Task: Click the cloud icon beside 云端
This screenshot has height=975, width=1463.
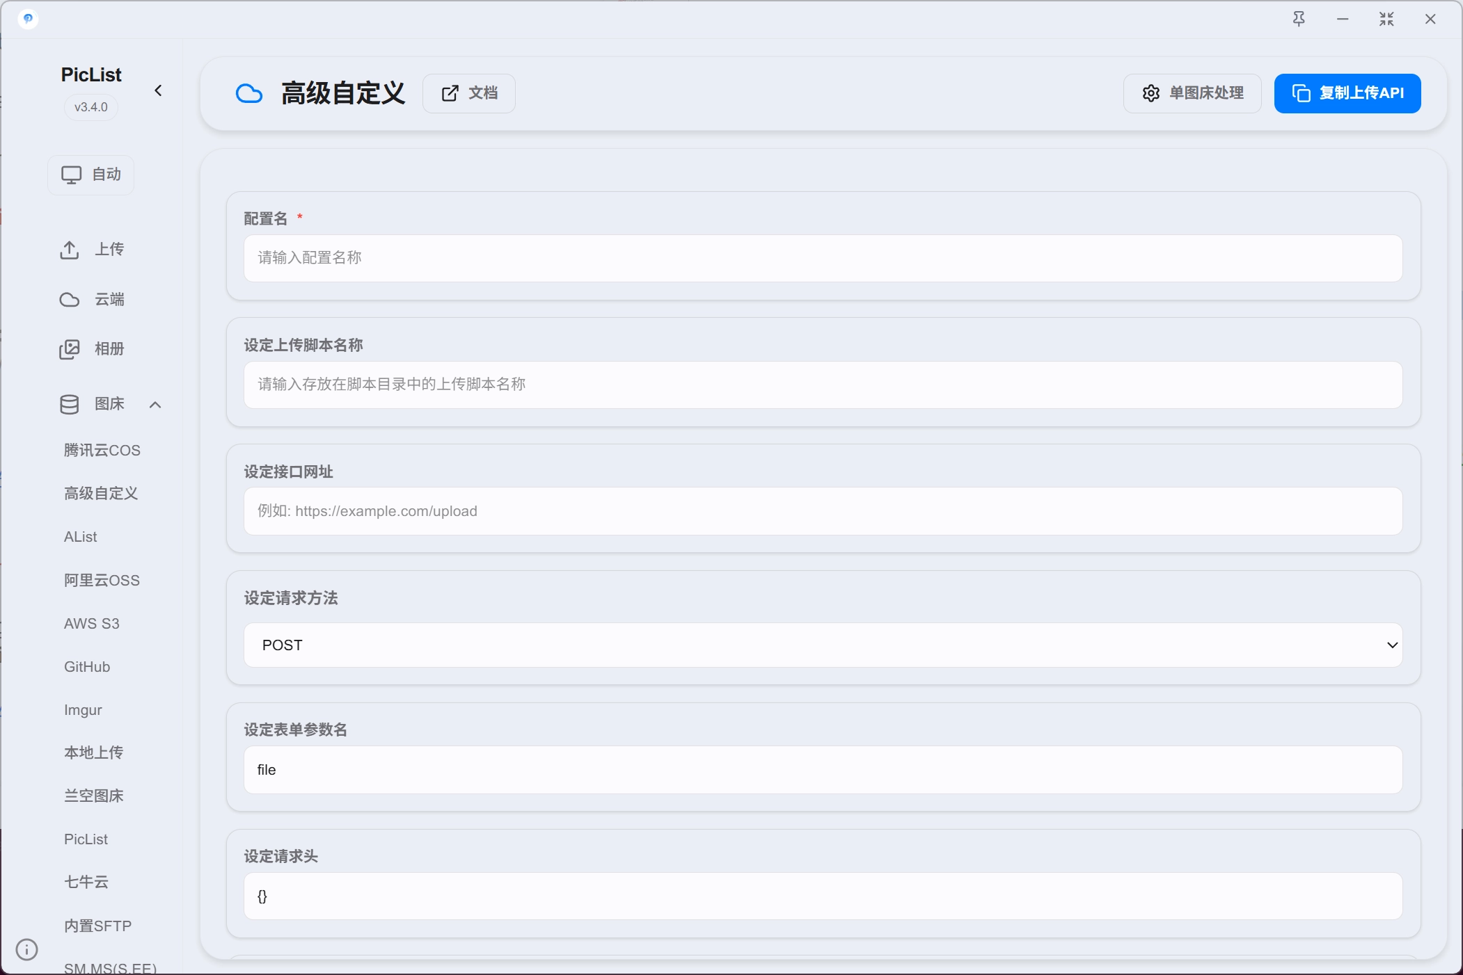Action: click(69, 300)
